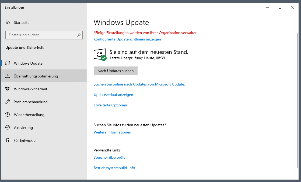
Task: Maximize the Einstellungen window
Action: [x=280, y=8]
